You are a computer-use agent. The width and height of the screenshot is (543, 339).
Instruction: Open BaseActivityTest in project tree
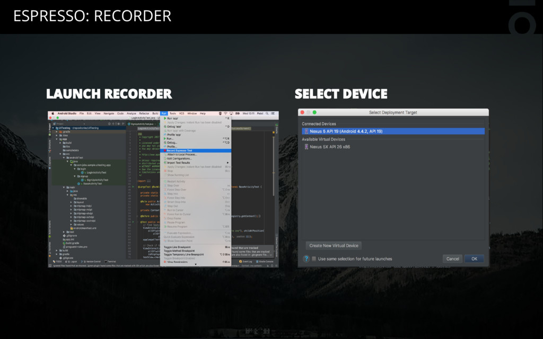pyautogui.click(x=92, y=184)
